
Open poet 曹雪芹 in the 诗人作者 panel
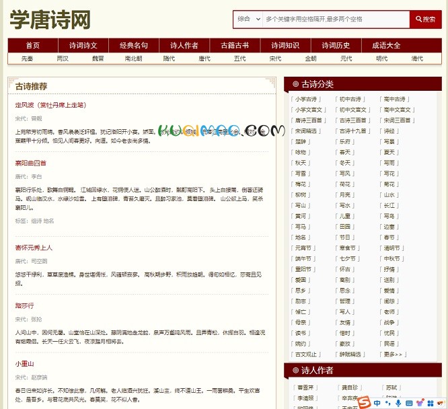pos(305,387)
